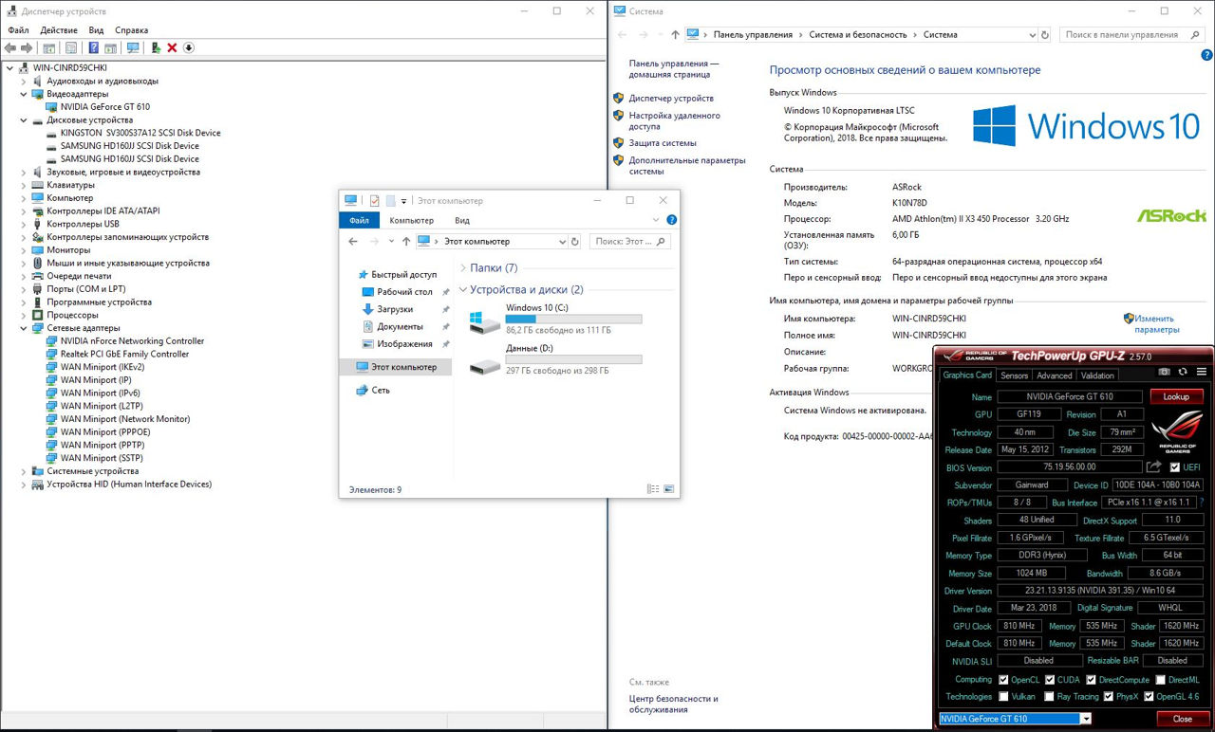Select Realtek PCI GbE Family Controller
Viewport: 1215px width, 732px height.
124,354
